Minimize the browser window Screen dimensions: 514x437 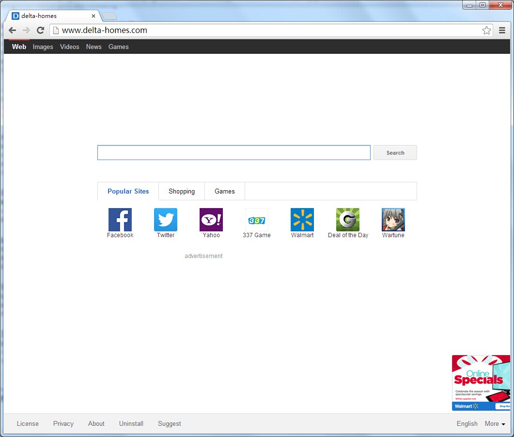click(x=469, y=5)
